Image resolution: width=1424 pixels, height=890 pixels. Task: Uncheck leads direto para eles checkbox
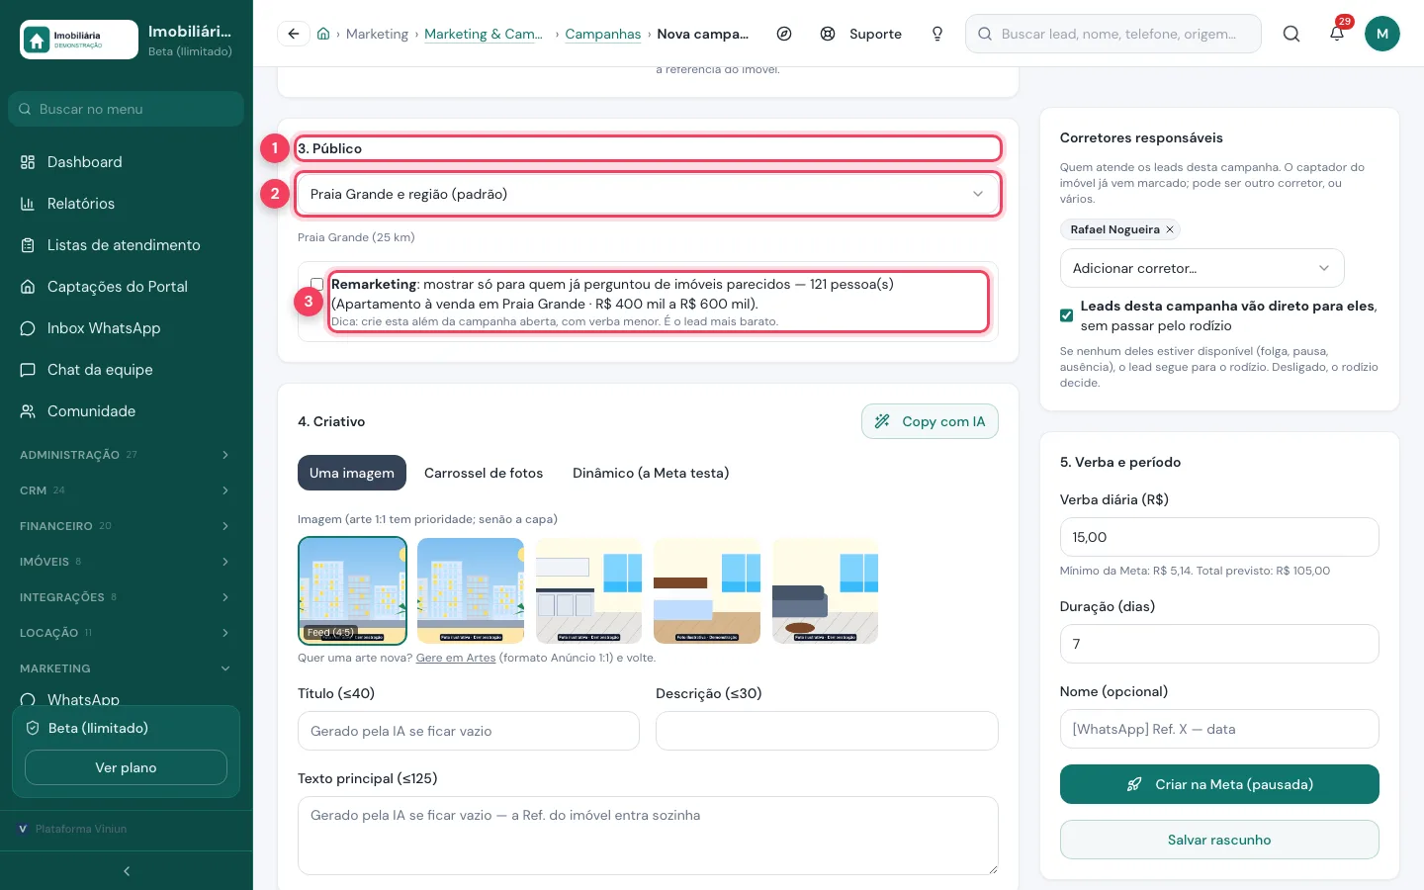click(1066, 315)
